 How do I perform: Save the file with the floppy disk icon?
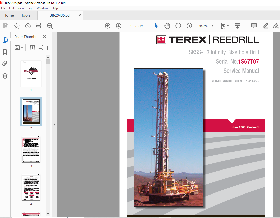pyautogui.click(x=6, y=26)
